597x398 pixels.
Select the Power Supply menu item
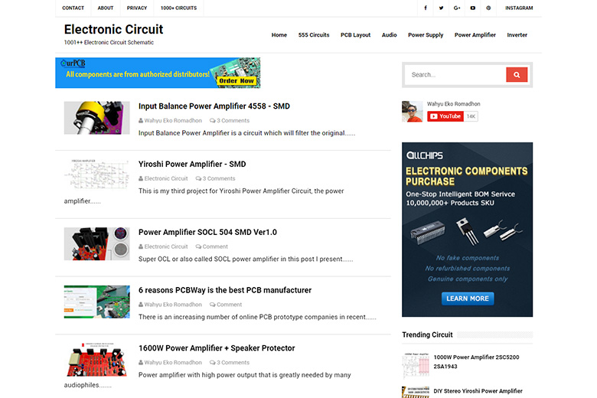(x=426, y=35)
